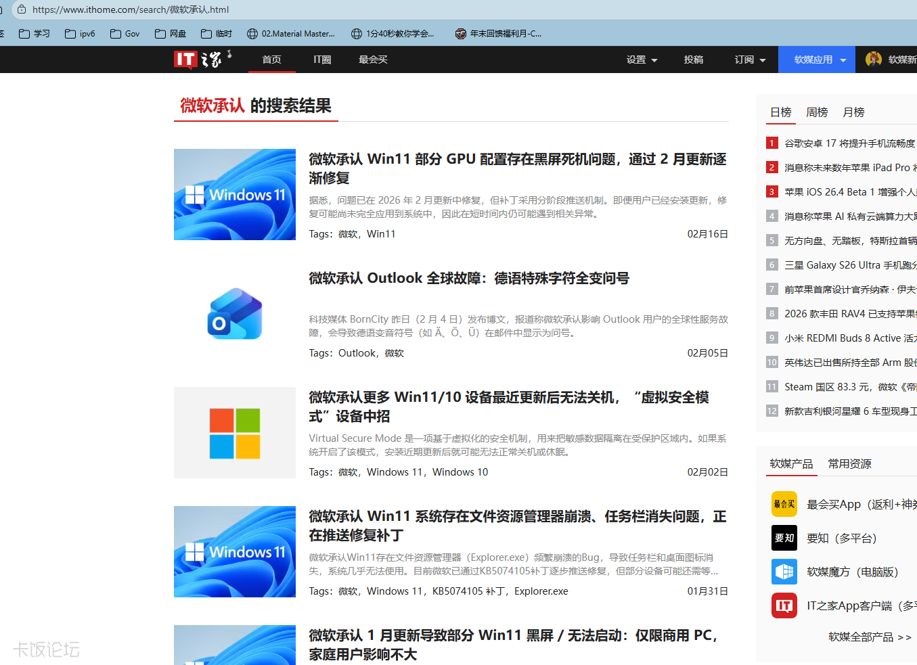Image resolution: width=917 pixels, height=665 pixels.
Task: Switch to the 月榜 ranking tab
Action: coord(853,112)
